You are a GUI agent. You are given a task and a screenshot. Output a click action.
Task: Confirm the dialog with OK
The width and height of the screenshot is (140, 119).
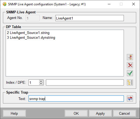[76, 113]
